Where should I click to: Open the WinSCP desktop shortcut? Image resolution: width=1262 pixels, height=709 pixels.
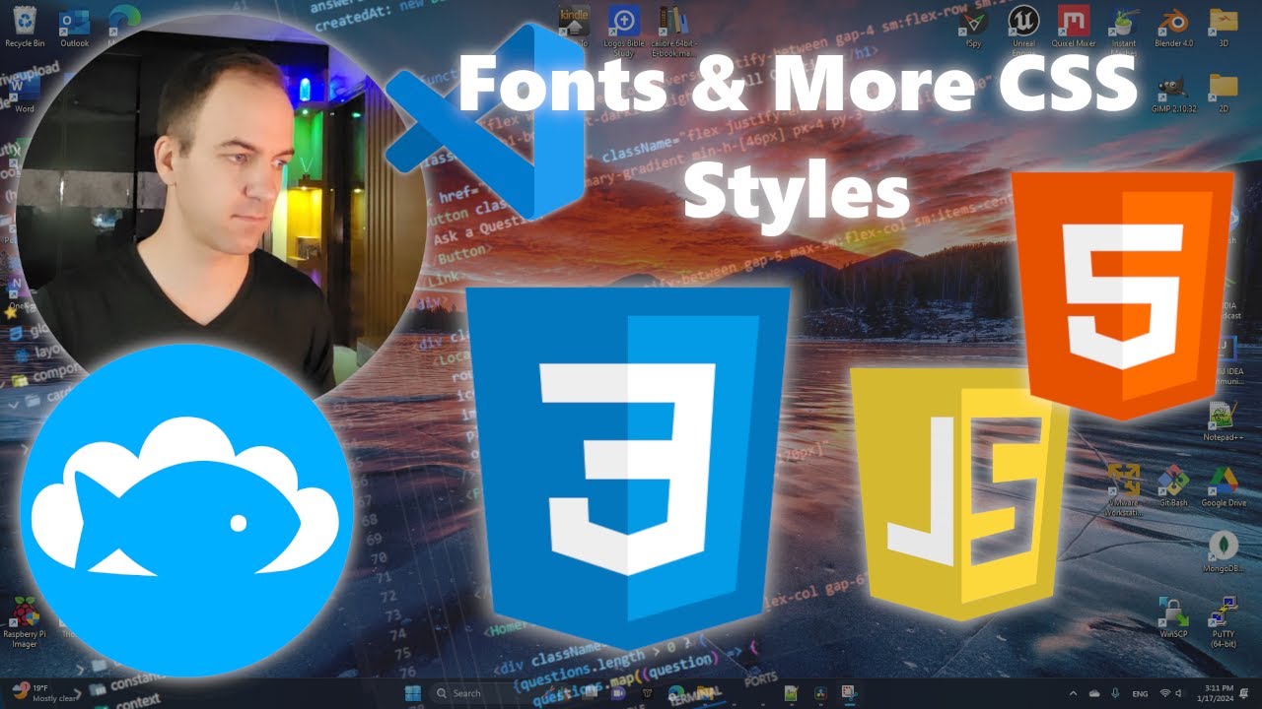pos(1173,617)
